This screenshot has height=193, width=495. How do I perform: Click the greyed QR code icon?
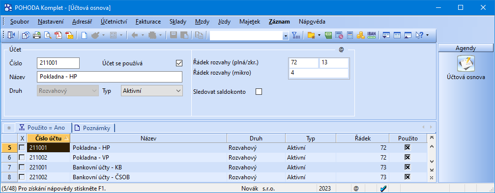pos(114,35)
